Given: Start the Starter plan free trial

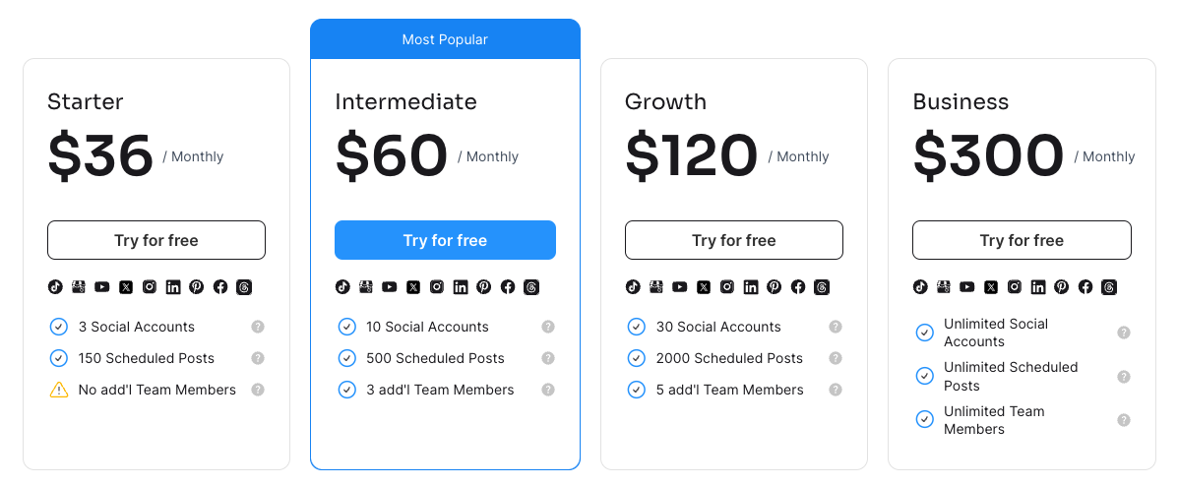Looking at the screenshot, I should pyautogui.click(x=156, y=240).
